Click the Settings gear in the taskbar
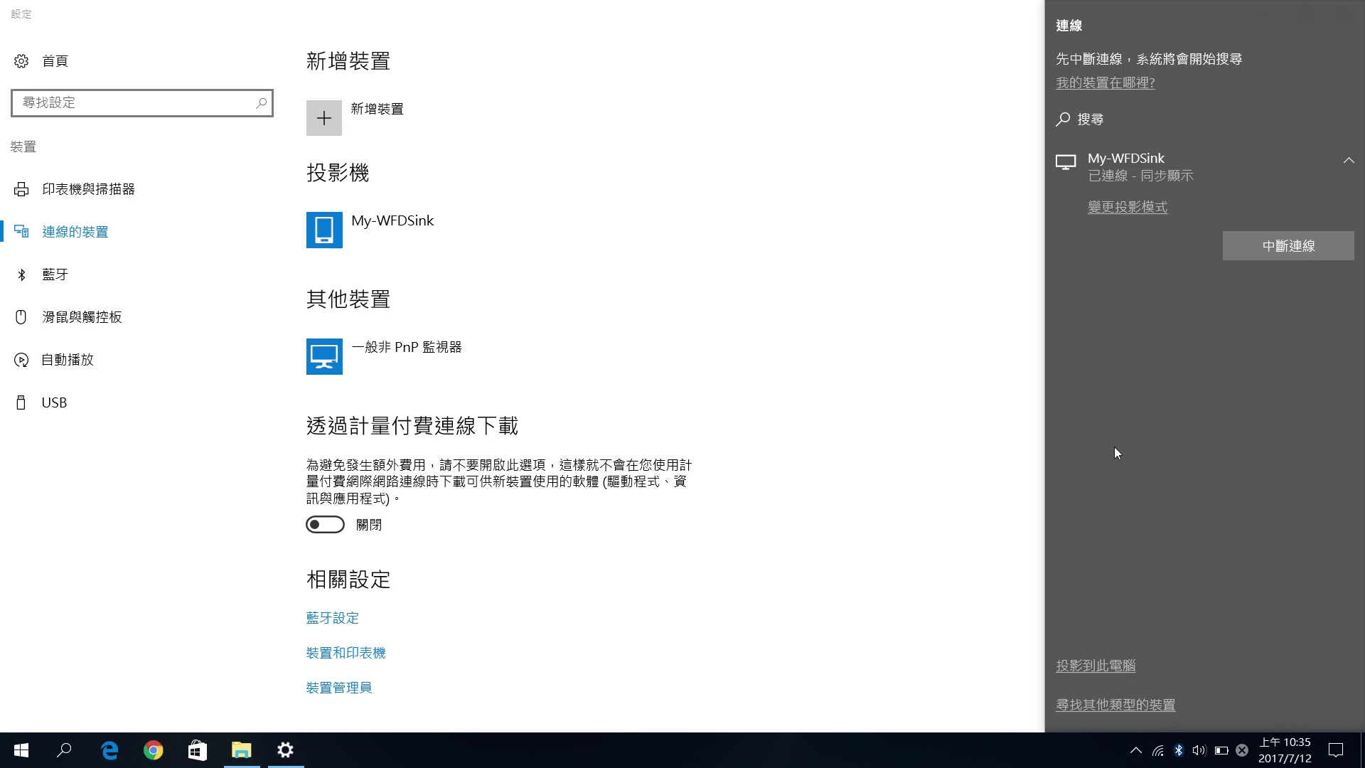This screenshot has height=768, width=1365. click(x=286, y=750)
